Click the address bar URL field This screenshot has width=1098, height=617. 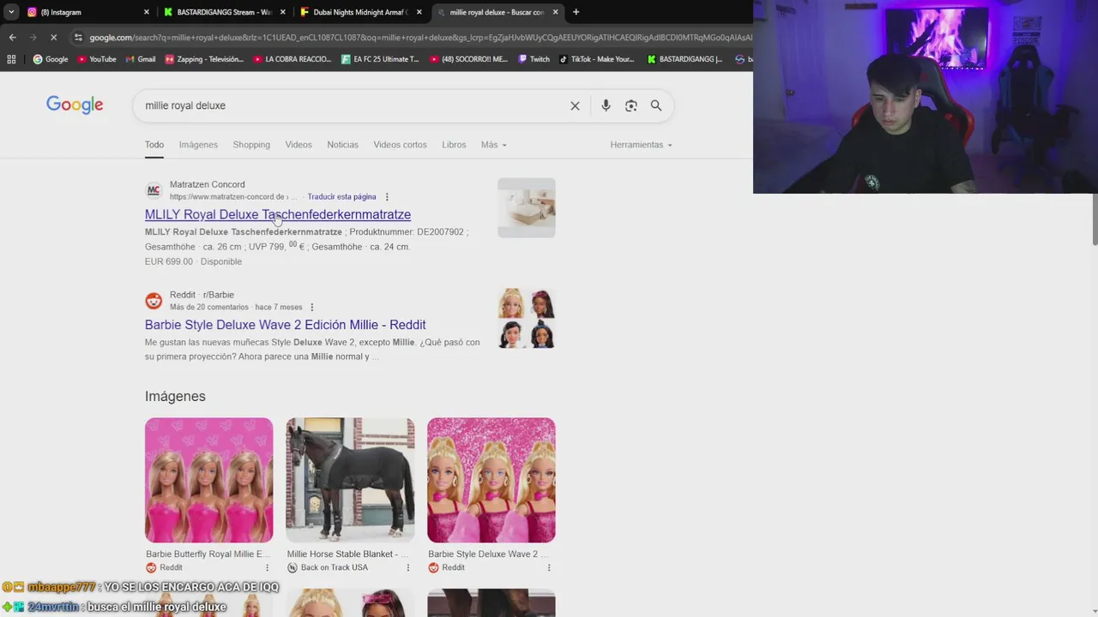click(419, 37)
